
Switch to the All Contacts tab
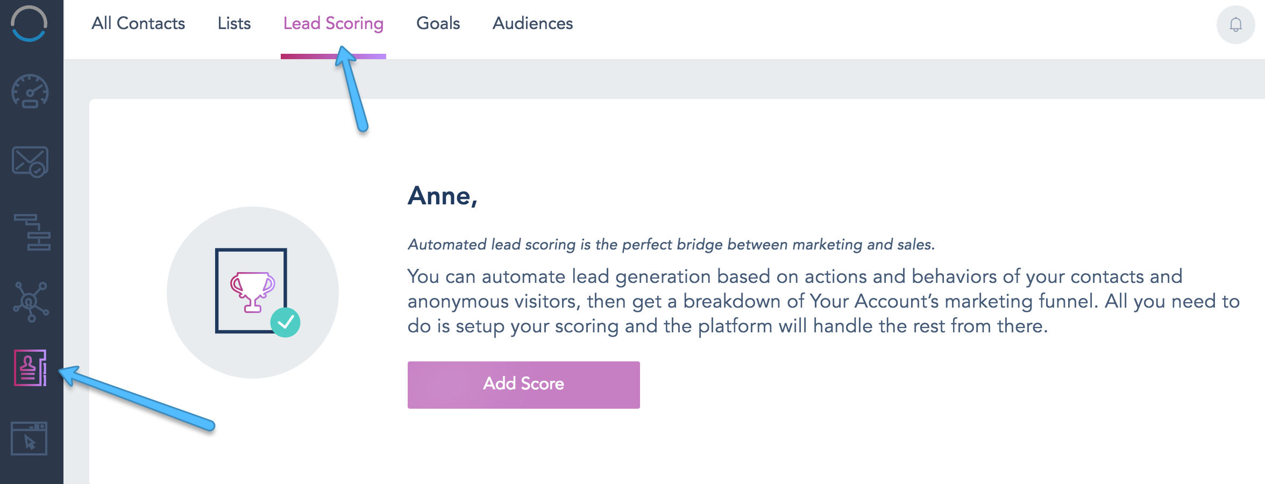coord(138,24)
